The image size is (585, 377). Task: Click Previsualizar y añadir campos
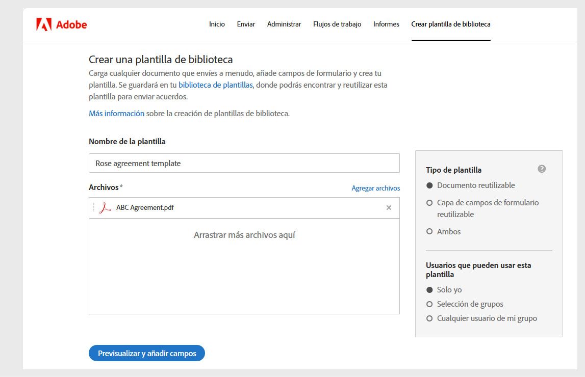pyautogui.click(x=147, y=353)
